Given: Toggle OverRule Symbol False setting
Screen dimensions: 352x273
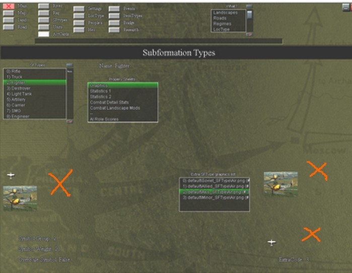Looking at the screenshot, I should pos(44,260).
